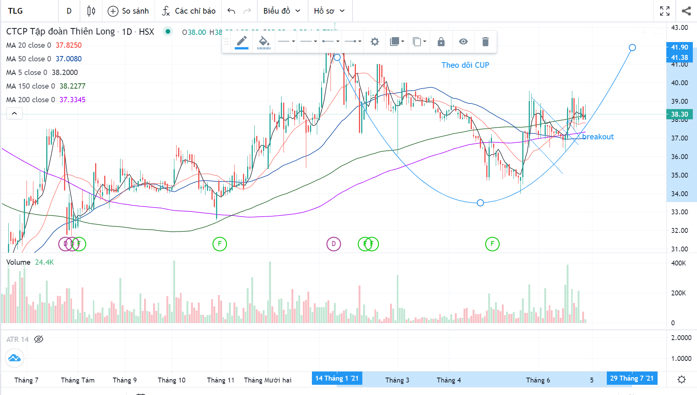This screenshot has width=697, height=395.
Task: Collapse the indicator legend with chevron
Action: pos(14,113)
